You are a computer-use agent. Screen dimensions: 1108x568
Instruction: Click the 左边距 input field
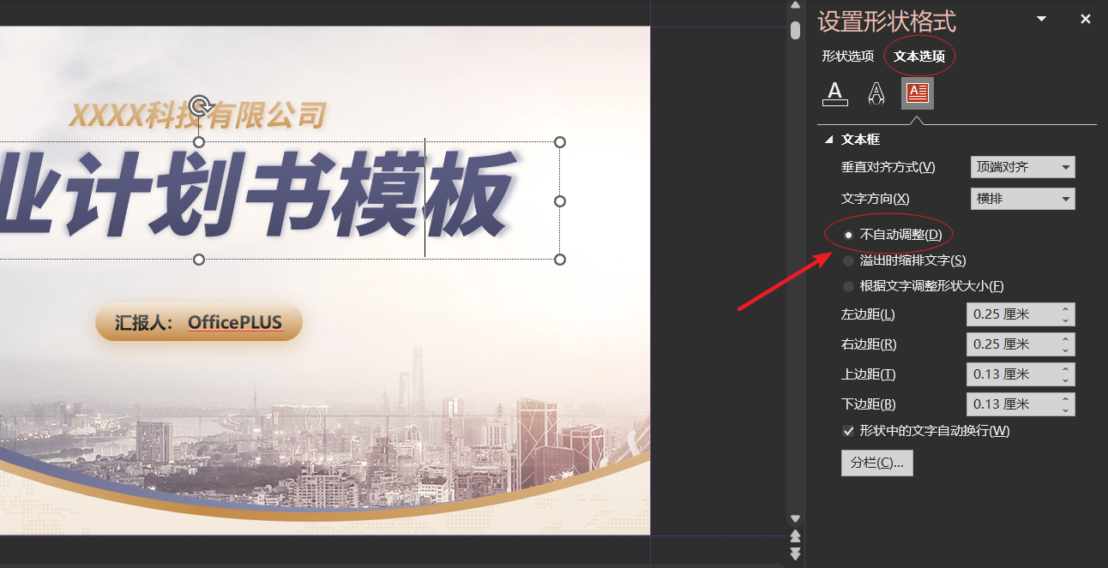(1011, 314)
